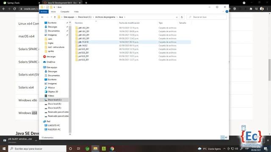Screen dimensions: 271x152
Task: Open the Spring Tool Suite taskbar icon
Action: coord(87,149)
